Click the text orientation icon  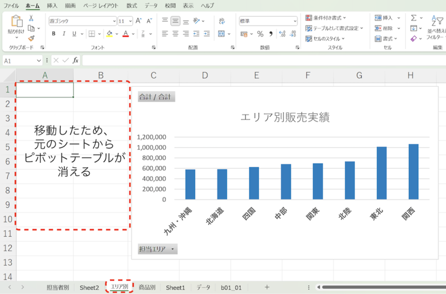[196, 21]
